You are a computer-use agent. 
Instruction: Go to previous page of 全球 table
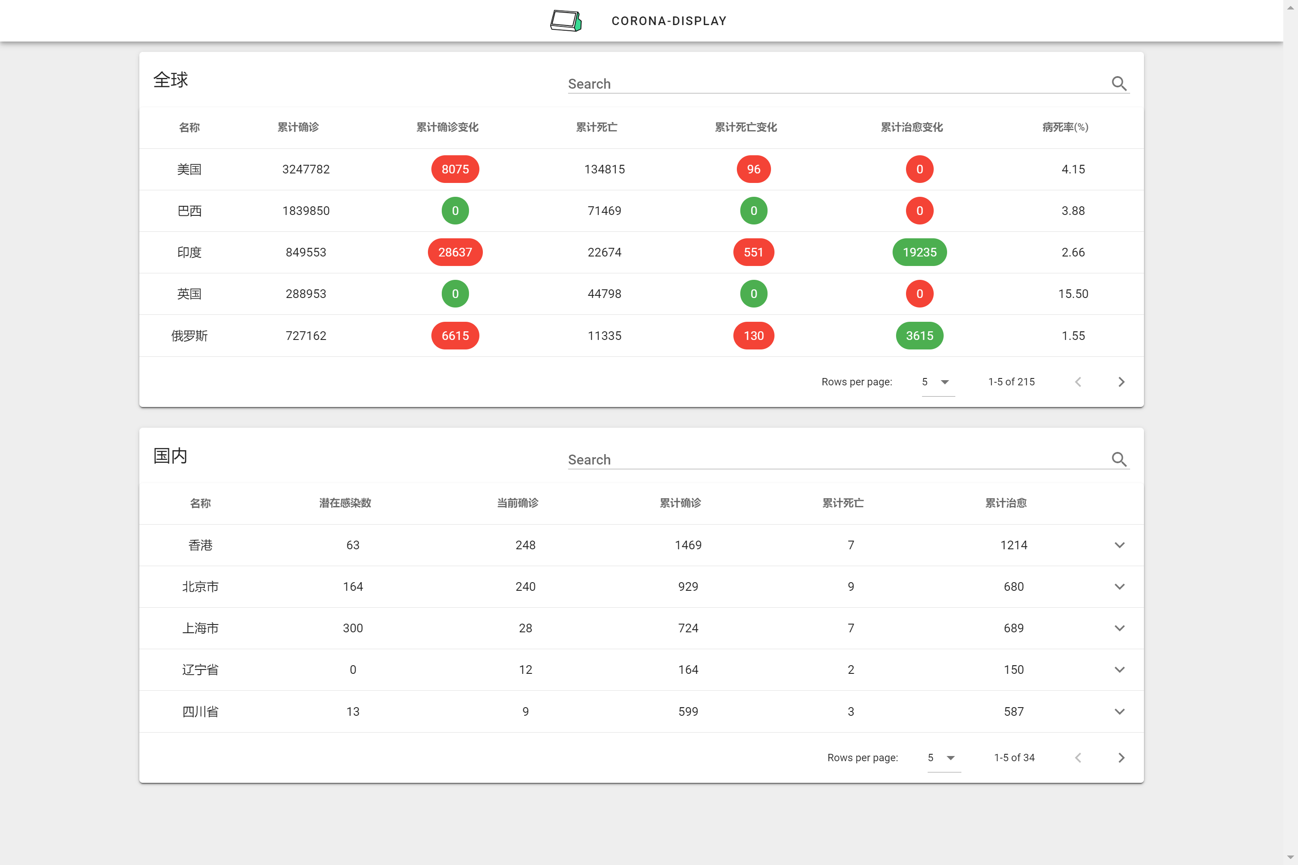coord(1078,382)
